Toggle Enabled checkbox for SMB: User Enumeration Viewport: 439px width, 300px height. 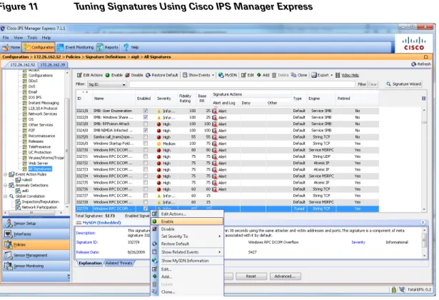pos(146,111)
